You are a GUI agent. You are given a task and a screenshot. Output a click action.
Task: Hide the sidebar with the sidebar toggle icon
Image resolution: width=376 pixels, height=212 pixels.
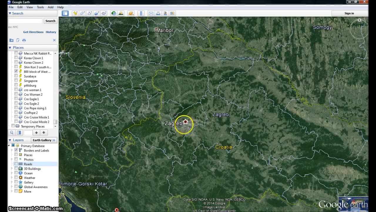coord(65,13)
